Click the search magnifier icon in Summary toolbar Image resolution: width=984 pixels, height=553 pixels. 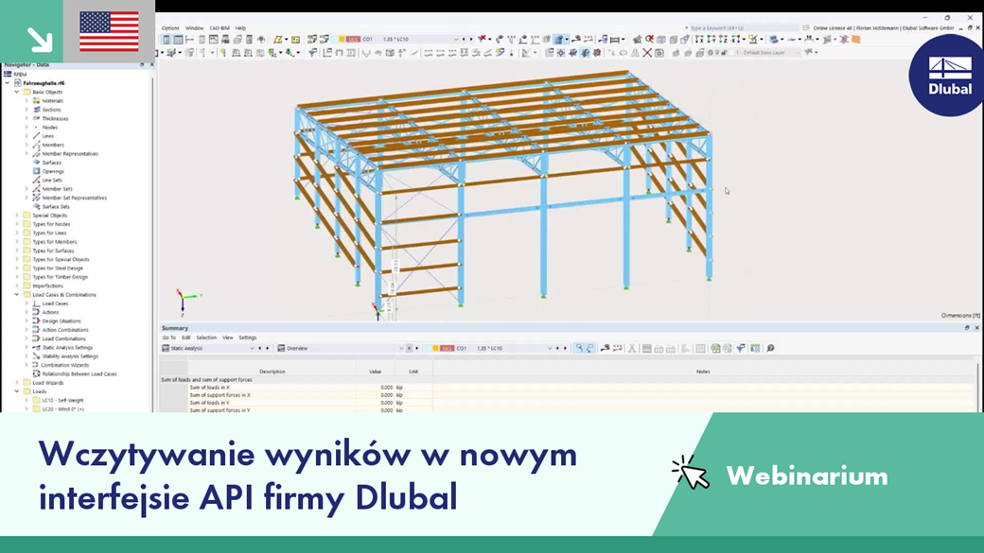coord(769,348)
